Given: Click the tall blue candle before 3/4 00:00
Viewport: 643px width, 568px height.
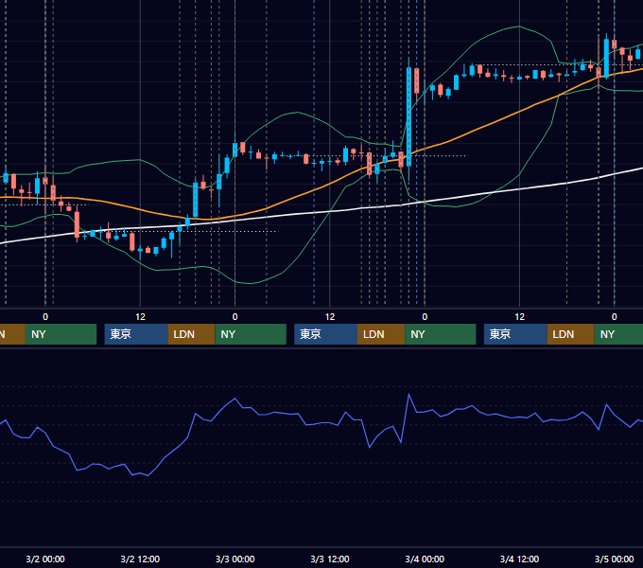Looking at the screenshot, I should tap(408, 117).
